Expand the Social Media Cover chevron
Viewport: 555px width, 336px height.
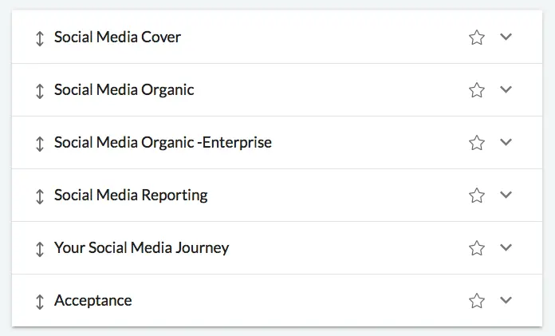tap(506, 37)
